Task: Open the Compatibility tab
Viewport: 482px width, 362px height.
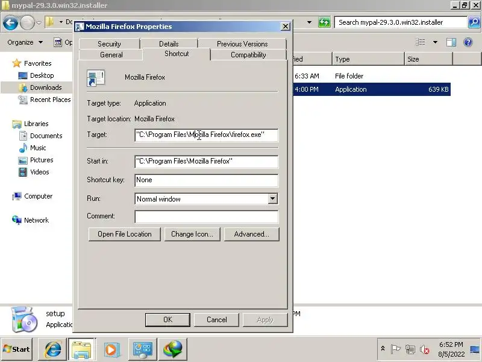Action: coord(248,55)
